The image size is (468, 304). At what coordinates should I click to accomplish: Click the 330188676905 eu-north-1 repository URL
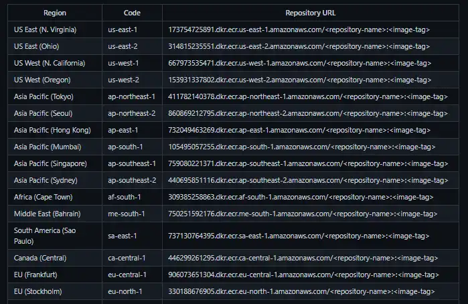click(x=301, y=291)
